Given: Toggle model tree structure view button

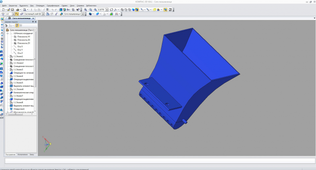Looking at the screenshot, I should tap(17, 25).
